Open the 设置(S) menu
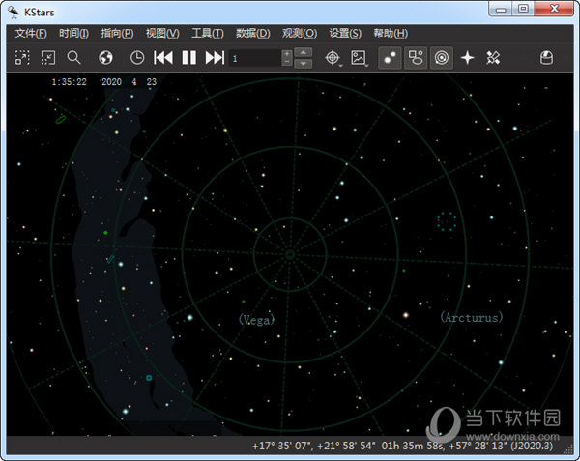 [345, 33]
